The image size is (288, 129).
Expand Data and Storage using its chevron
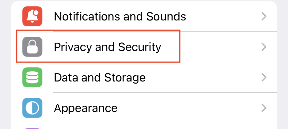[x=264, y=78]
